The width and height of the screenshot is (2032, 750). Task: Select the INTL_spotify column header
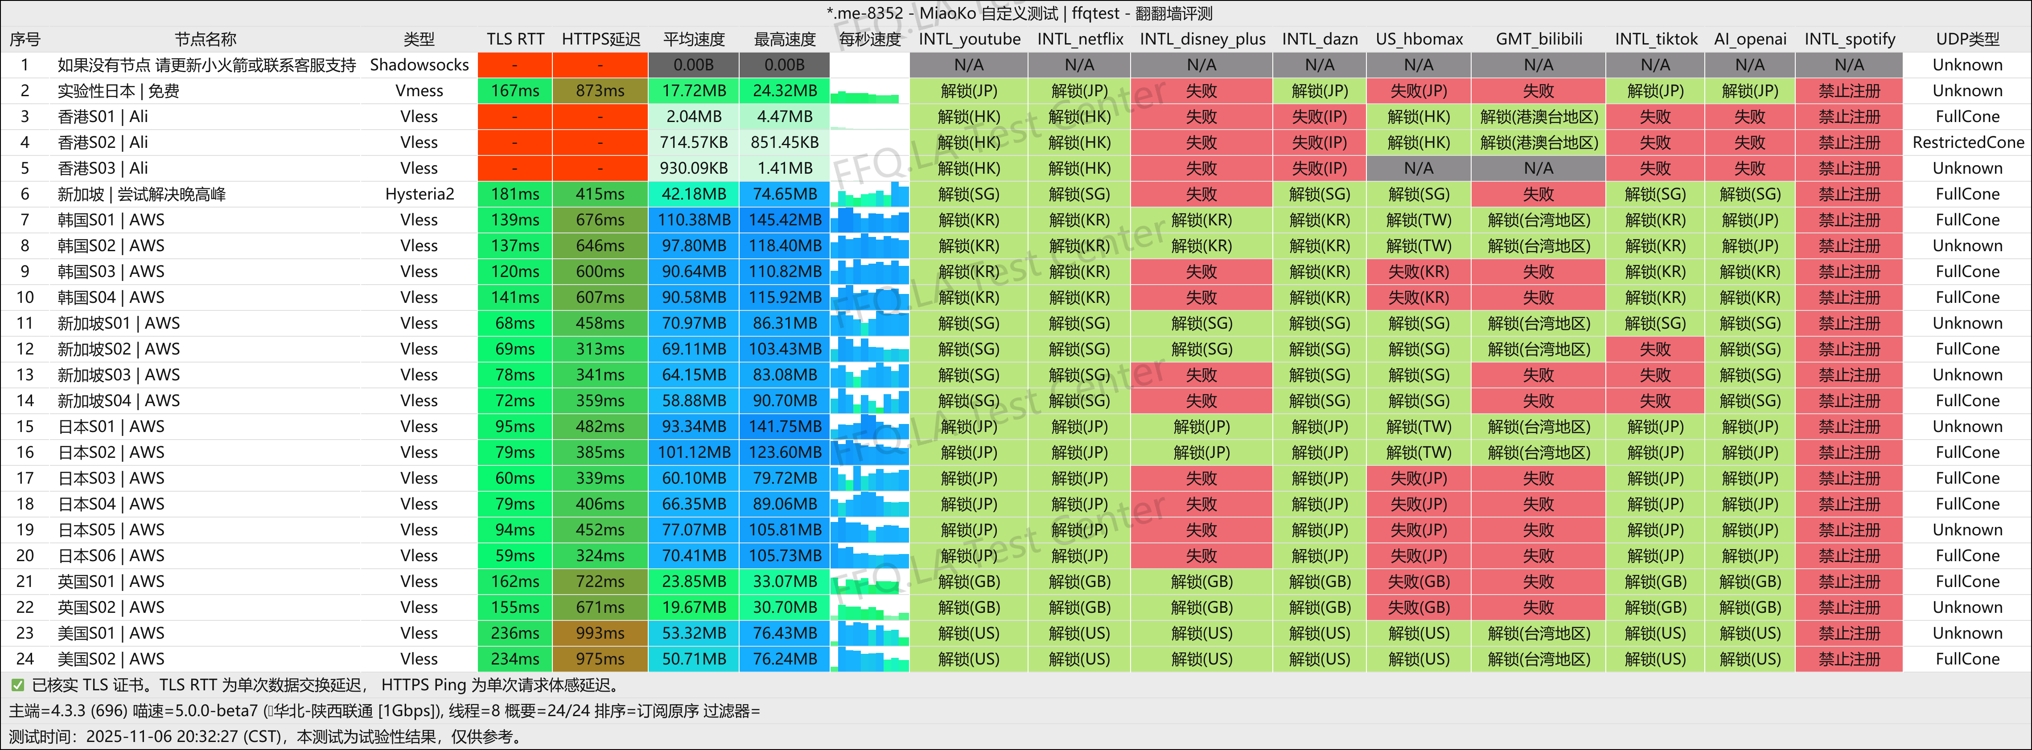point(1849,39)
